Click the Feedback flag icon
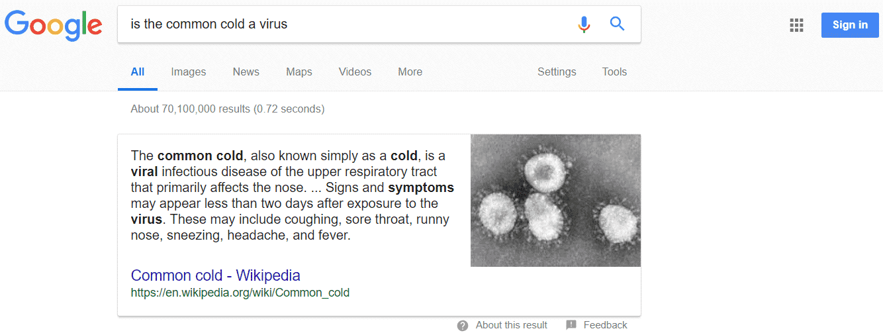 tap(571, 325)
